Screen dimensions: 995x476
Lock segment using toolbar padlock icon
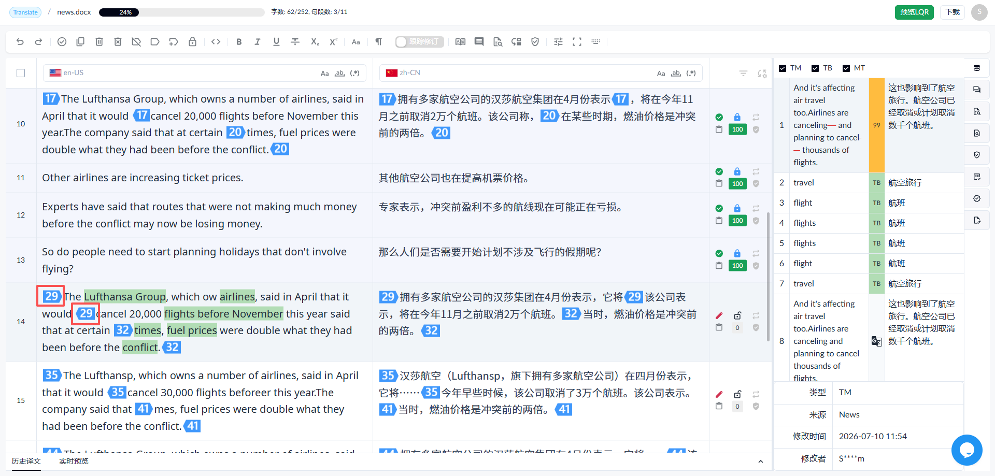[x=192, y=42]
